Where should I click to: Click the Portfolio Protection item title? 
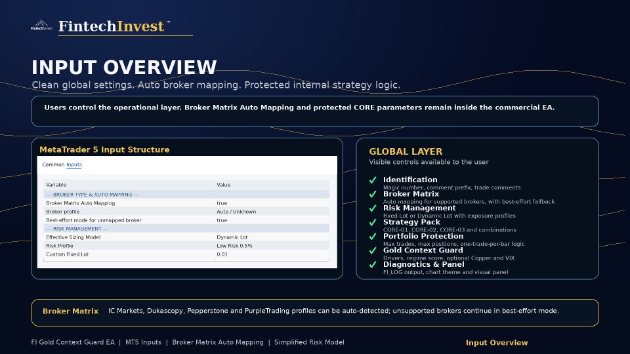pos(423,236)
